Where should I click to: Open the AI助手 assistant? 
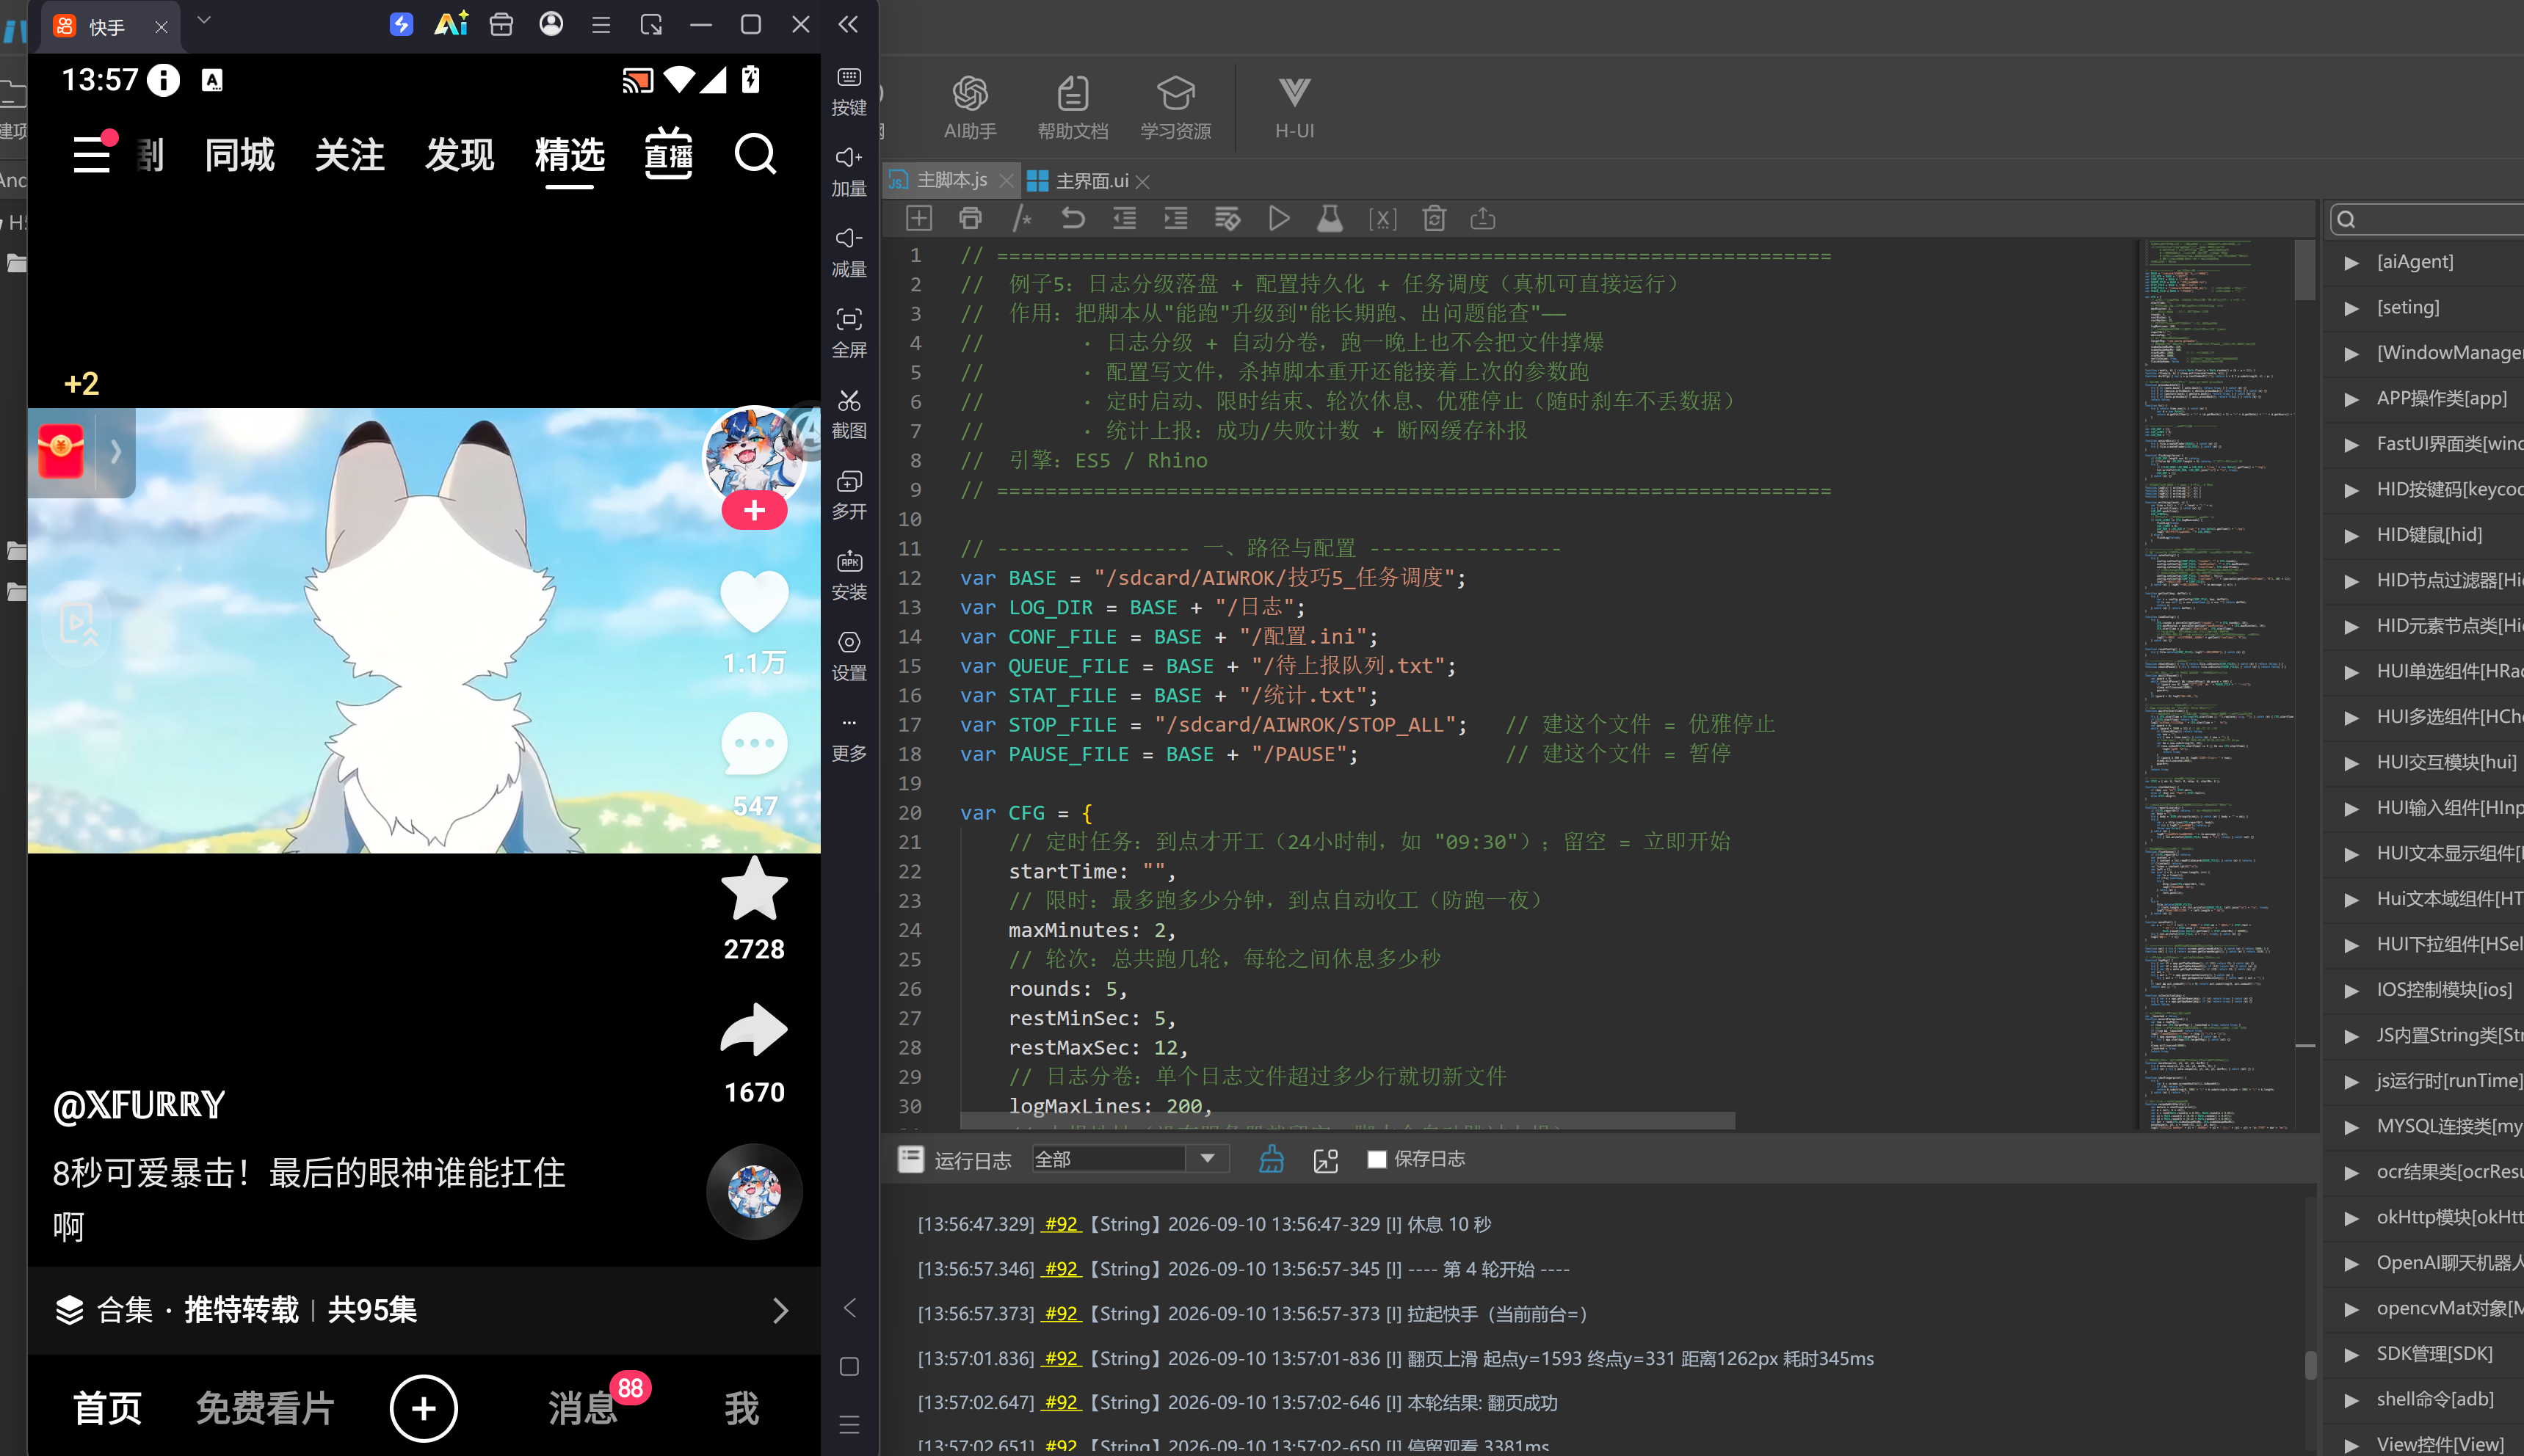(x=969, y=108)
